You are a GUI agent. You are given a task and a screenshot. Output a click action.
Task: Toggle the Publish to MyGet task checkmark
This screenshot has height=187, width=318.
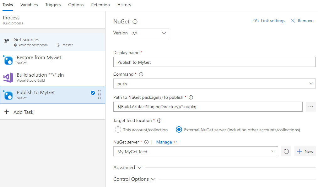[x=93, y=93]
